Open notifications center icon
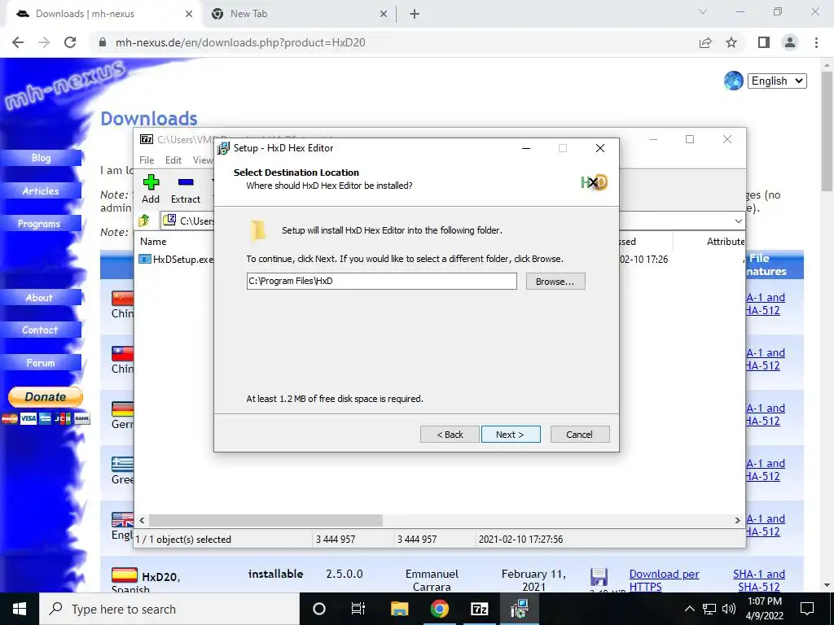The width and height of the screenshot is (834, 625). point(807,609)
